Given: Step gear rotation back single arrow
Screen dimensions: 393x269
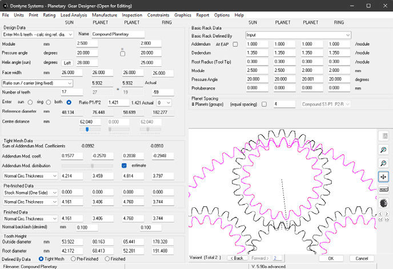Looking at the screenshot, I should [x=380, y=214].
